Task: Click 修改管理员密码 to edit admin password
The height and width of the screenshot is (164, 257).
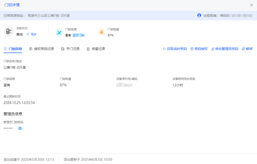Action: 225,49
